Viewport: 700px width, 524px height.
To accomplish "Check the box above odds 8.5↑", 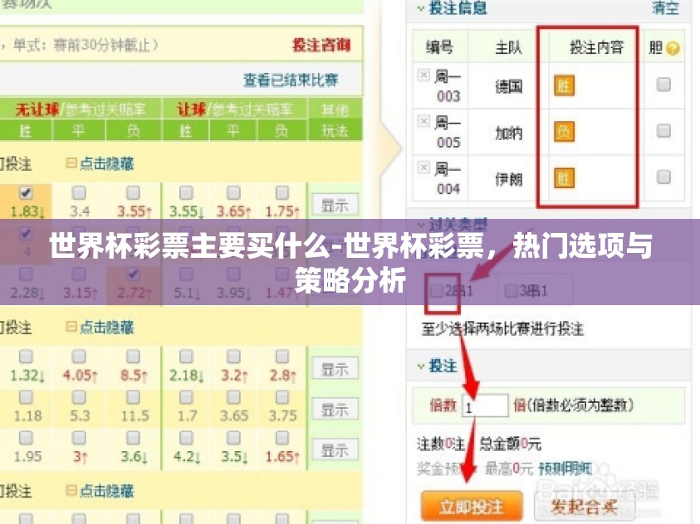I will 133,357.
